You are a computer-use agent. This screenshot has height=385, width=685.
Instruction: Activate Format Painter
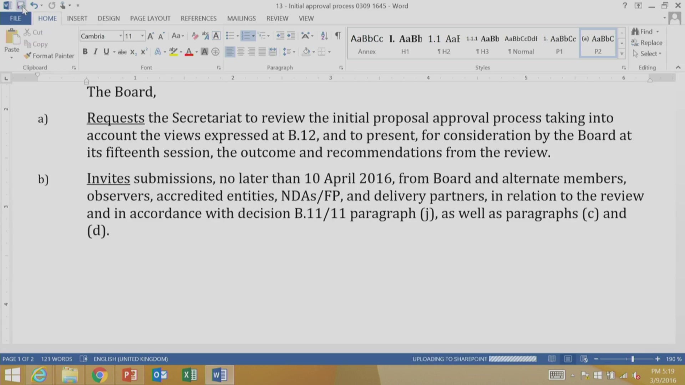(49, 56)
